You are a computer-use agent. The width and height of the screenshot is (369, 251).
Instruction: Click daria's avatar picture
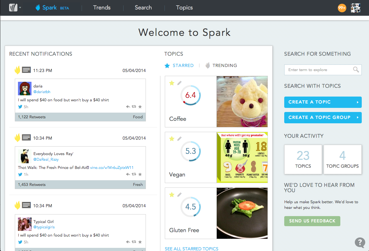click(25, 88)
